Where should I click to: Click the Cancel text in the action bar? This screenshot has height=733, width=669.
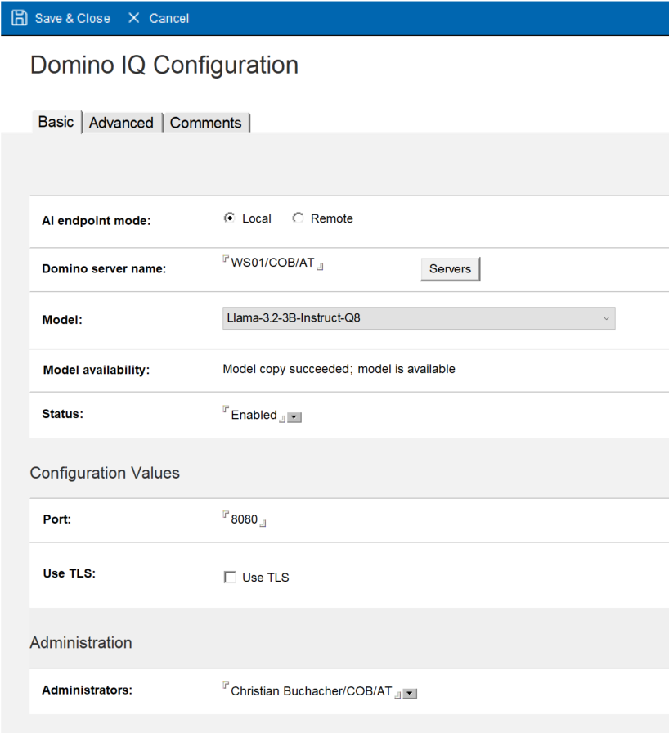tap(168, 18)
